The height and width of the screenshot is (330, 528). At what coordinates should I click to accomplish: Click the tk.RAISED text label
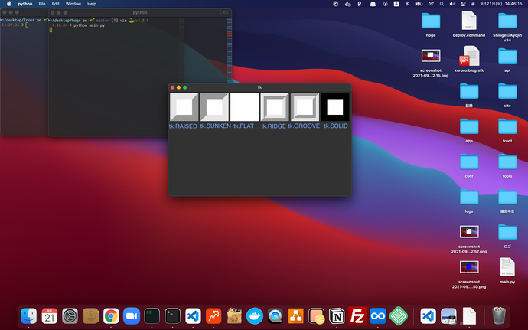(x=183, y=126)
